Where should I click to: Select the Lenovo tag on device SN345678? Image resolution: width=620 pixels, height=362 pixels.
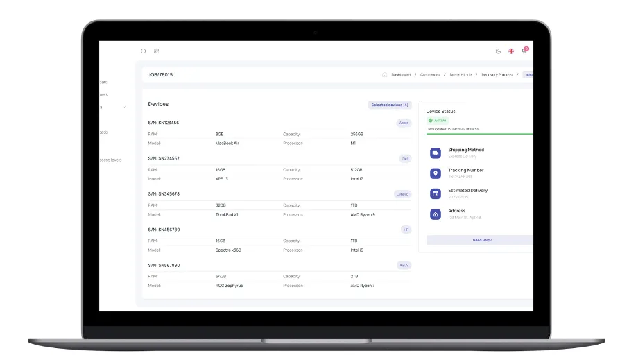click(x=402, y=194)
